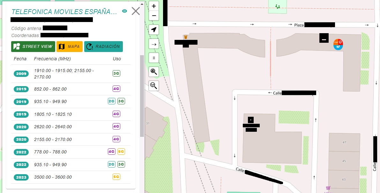Click the frequency text 1805.10 - 1825.10
The image size is (380, 193).
(x=53, y=114)
